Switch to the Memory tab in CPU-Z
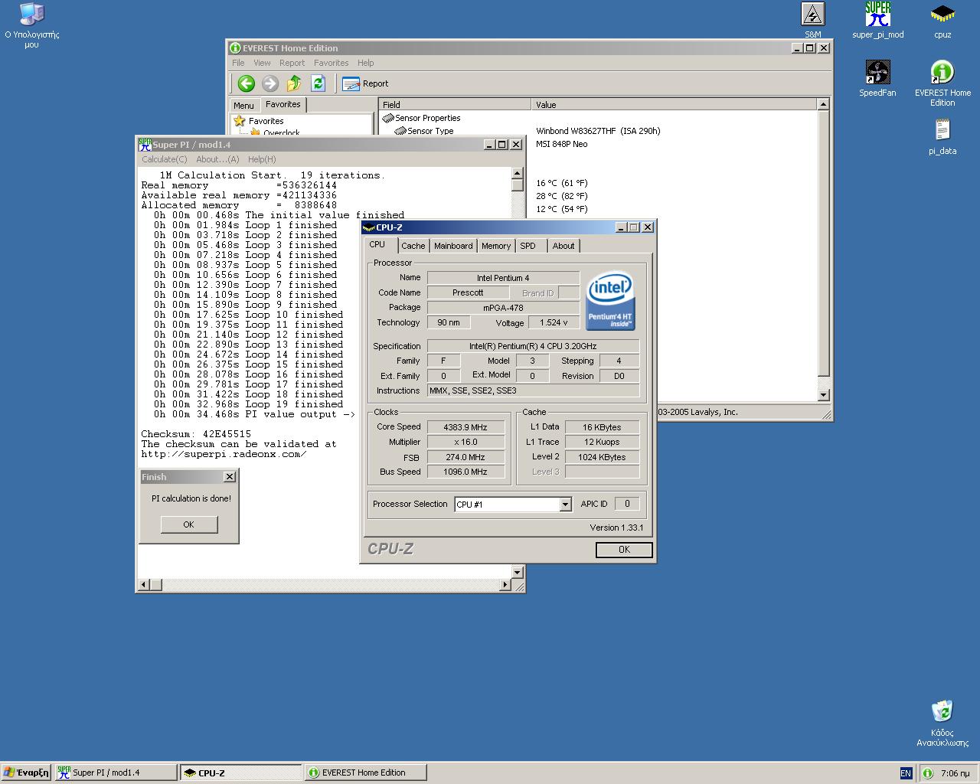Image resolution: width=980 pixels, height=784 pixels. pyautogui.click(x=496, y=246)
